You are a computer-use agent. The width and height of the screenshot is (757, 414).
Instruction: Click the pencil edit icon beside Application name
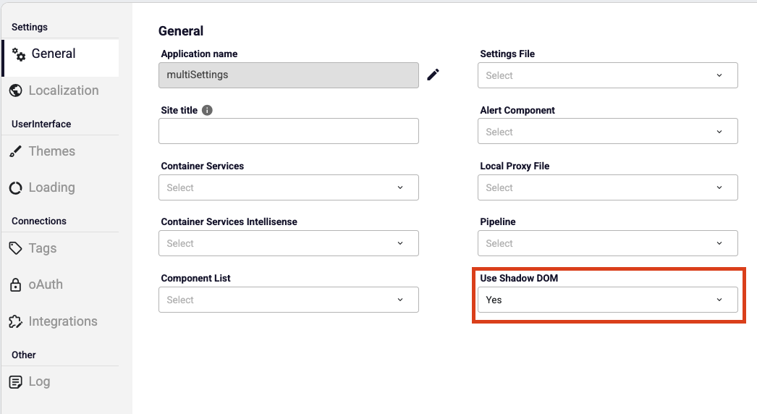[x=433, y=75]
